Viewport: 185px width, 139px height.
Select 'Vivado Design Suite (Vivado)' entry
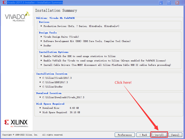point(61,37)
